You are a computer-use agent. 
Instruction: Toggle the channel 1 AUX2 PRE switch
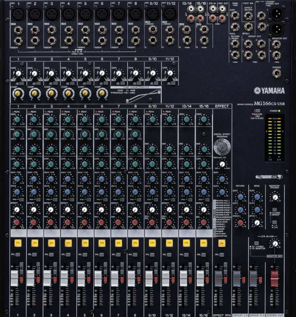tap(22, 200)
